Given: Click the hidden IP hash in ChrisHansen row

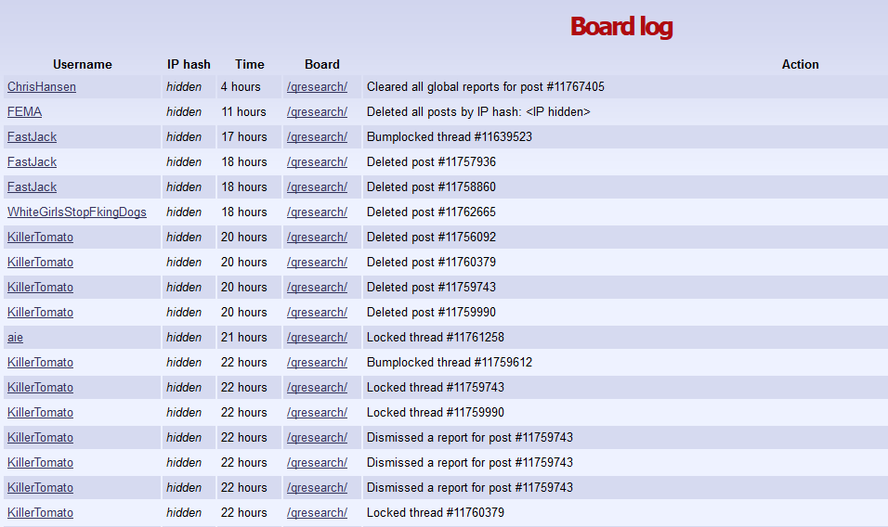Looking at the screenshot, I should 184,87.
